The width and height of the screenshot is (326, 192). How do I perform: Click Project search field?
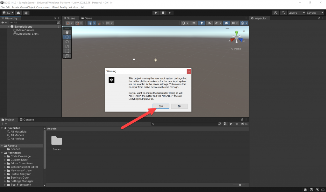184,124
